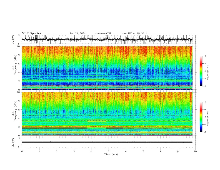The image size is (220, 170).
Task: Select the log(PSD) label beside ch.2 color bar
Action: 208,118
